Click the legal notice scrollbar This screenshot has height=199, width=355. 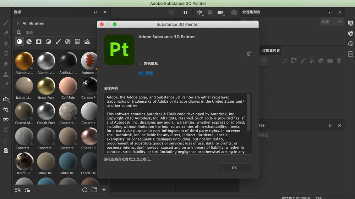tap(248, 113)
